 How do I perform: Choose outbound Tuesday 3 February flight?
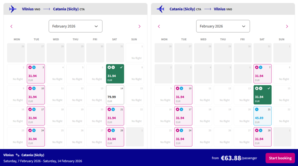pos(36,74)
